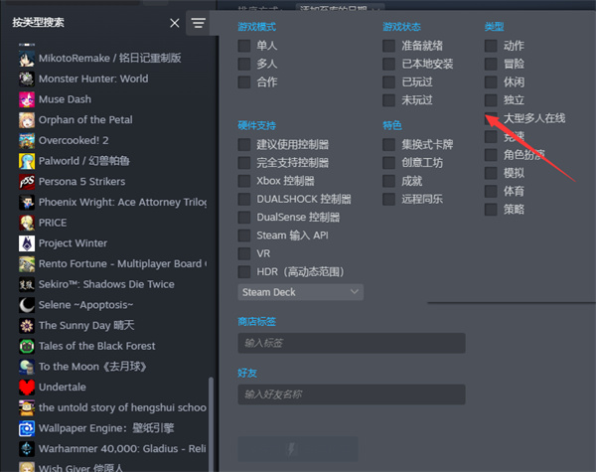Click the 好友 friend name input field

352,394
